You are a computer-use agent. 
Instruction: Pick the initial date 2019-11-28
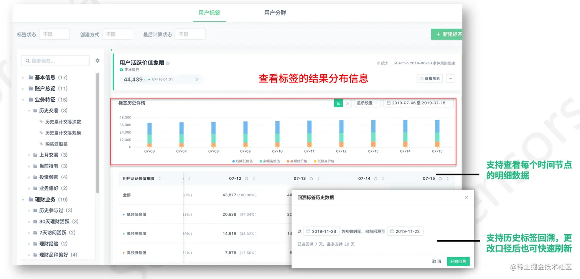[x=321, y=231]
